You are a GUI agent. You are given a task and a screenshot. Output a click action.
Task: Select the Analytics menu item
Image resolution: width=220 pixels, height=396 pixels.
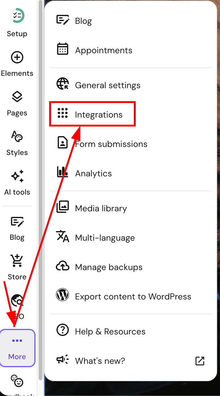click(93, 174)
